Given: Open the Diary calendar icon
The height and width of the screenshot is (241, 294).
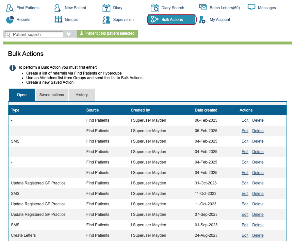Looking at the screenshot, I should point(106,8).
